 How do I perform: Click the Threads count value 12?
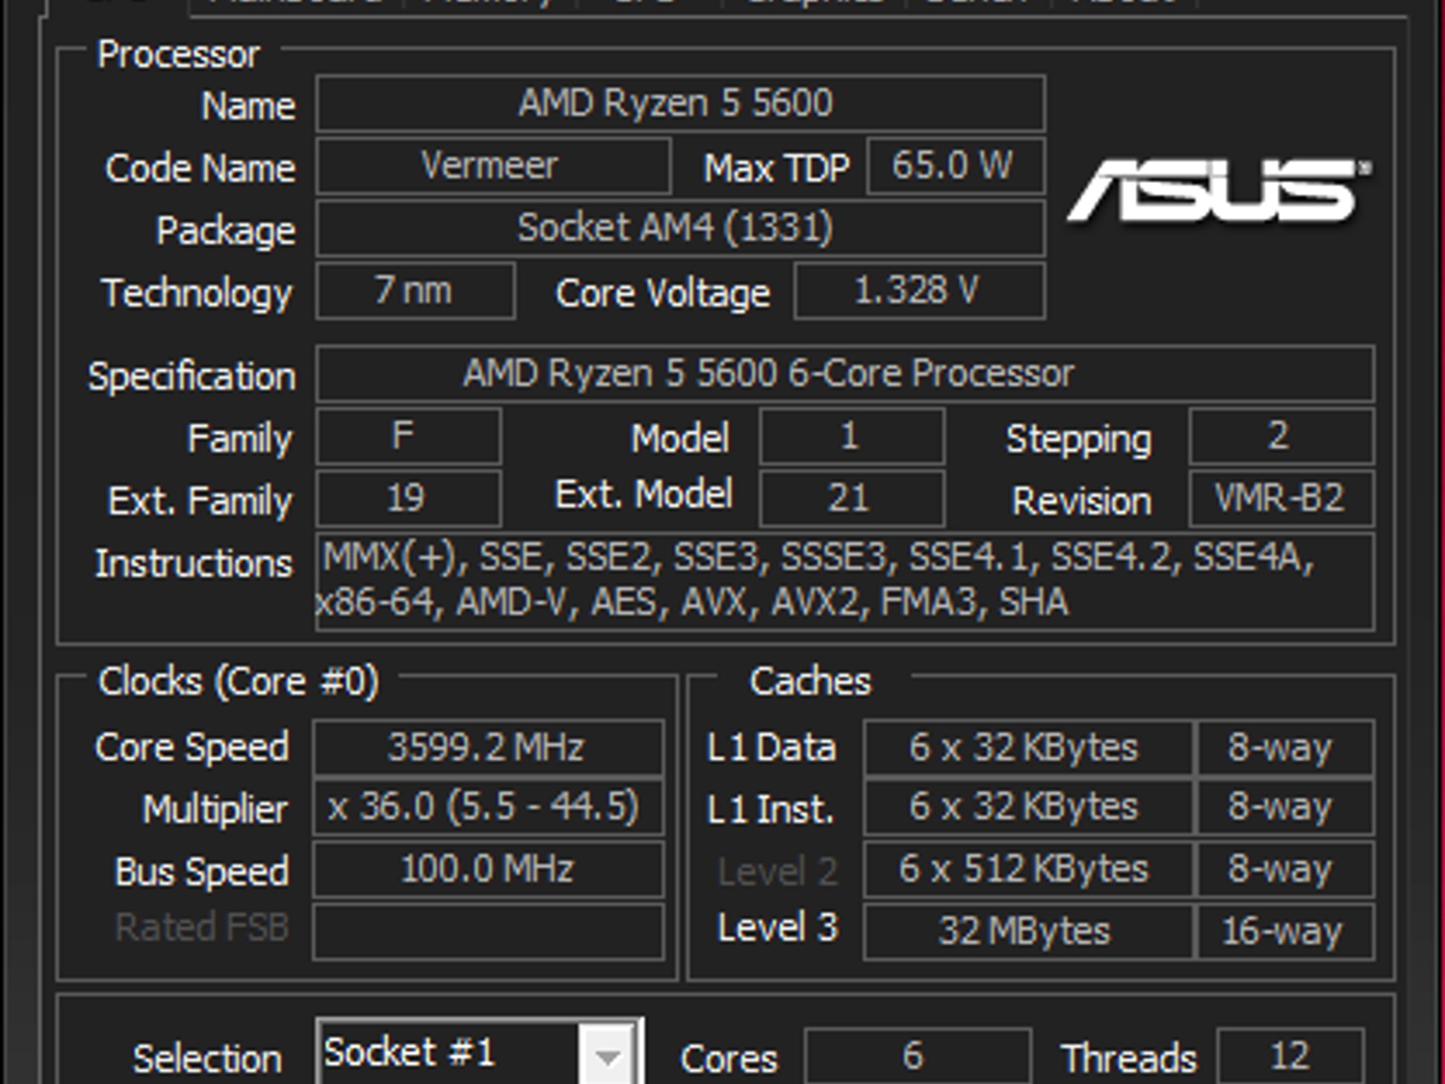tap(1290, 1056)
